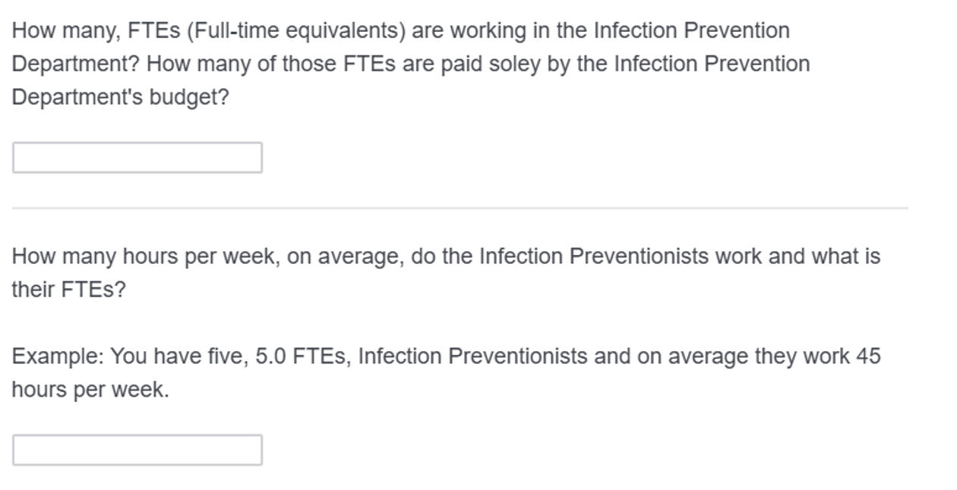
Task: Click the divider line between the questions
Action: click(460, 208)
